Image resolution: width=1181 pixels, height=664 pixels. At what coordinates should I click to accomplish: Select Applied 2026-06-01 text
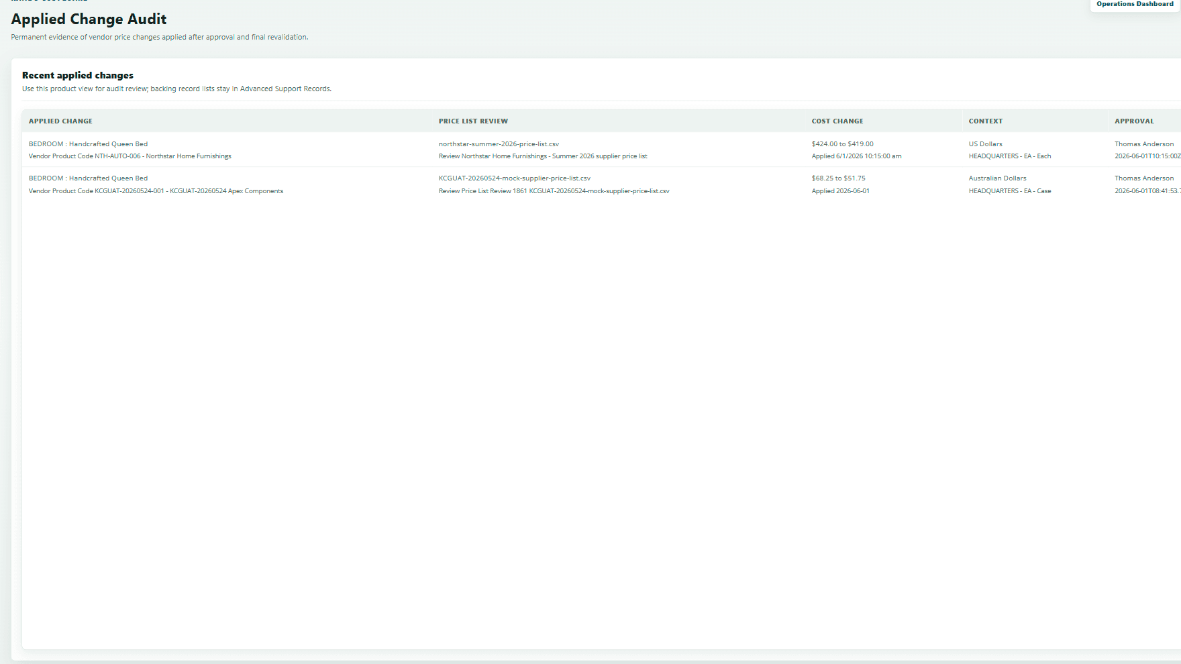coord(840,191)
